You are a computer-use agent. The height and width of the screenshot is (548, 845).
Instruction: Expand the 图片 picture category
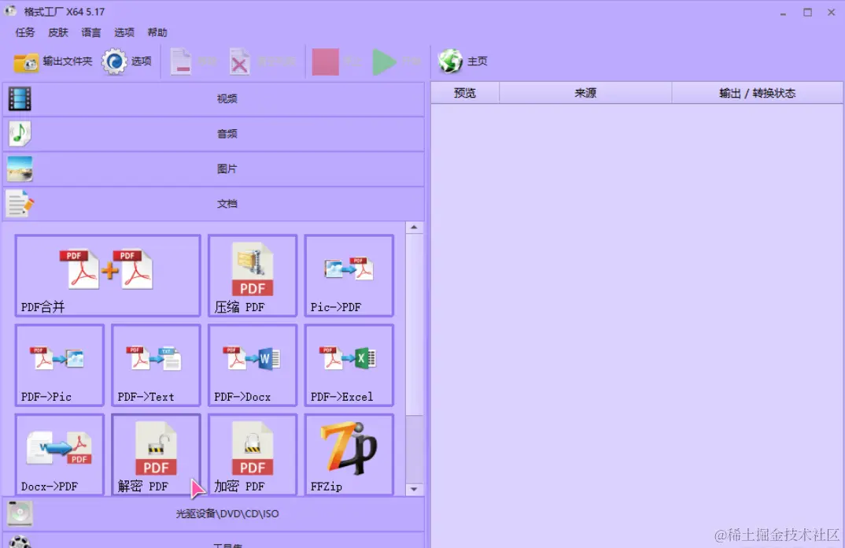[x=214, y=168]
